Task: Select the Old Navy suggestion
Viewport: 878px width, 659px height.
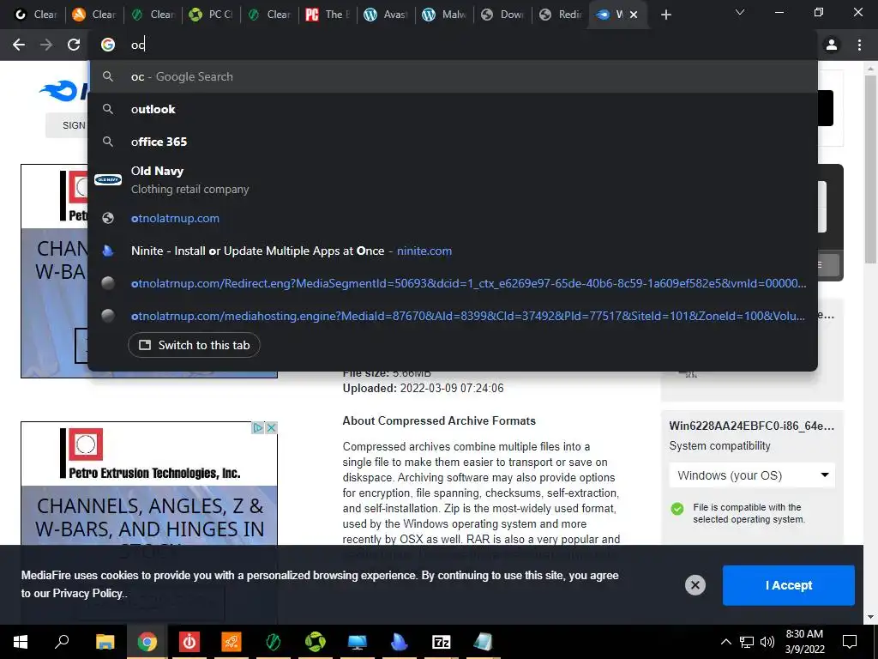Action: [x=453, y=180]
